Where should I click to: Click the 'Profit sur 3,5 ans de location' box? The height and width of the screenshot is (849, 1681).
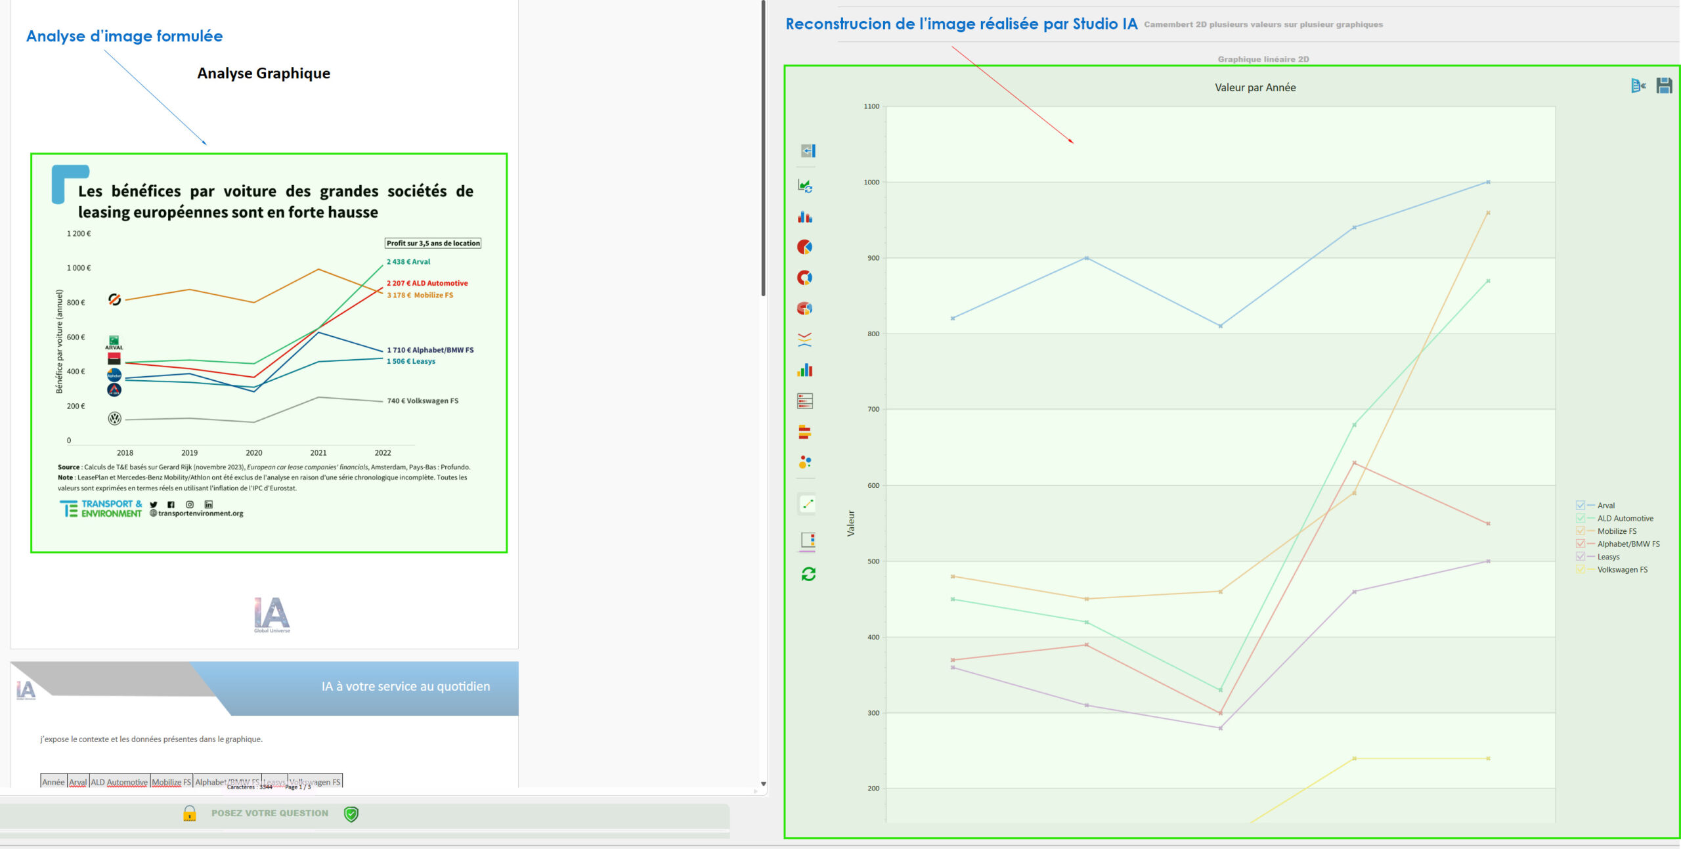(433, 243)
